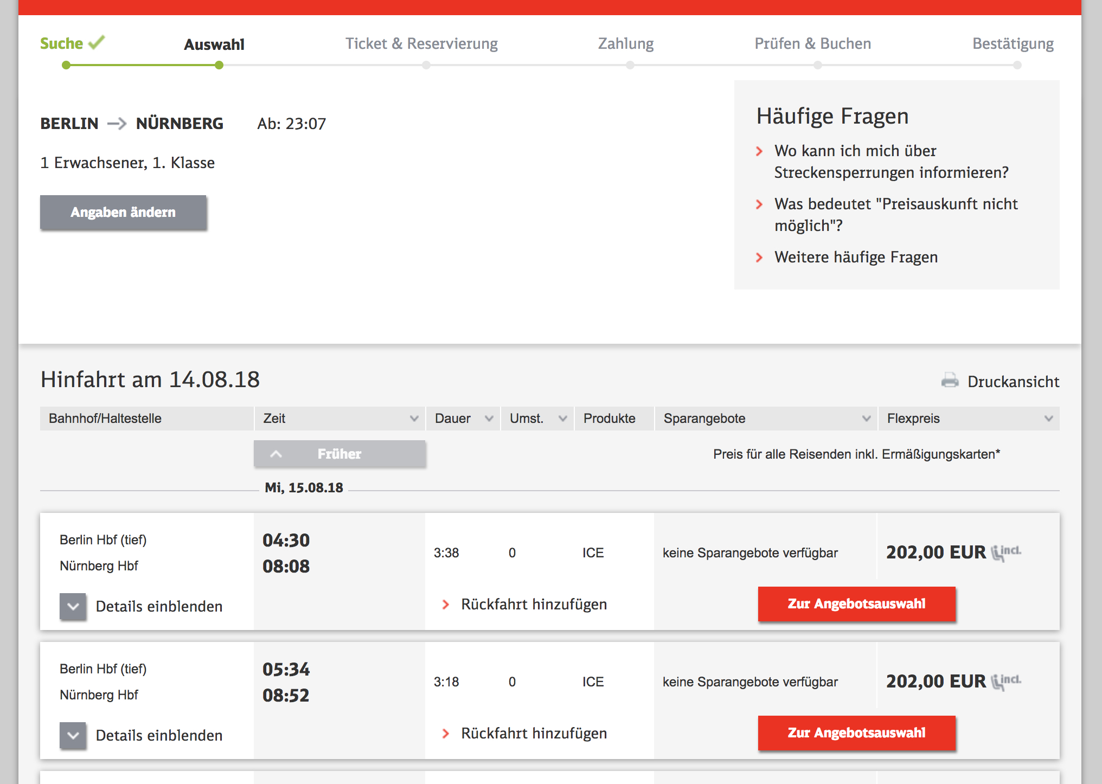Choose Zur Angebotsauswahl for 04:30 train
Screen dimensions: 1102x784
tap(856, 604)
